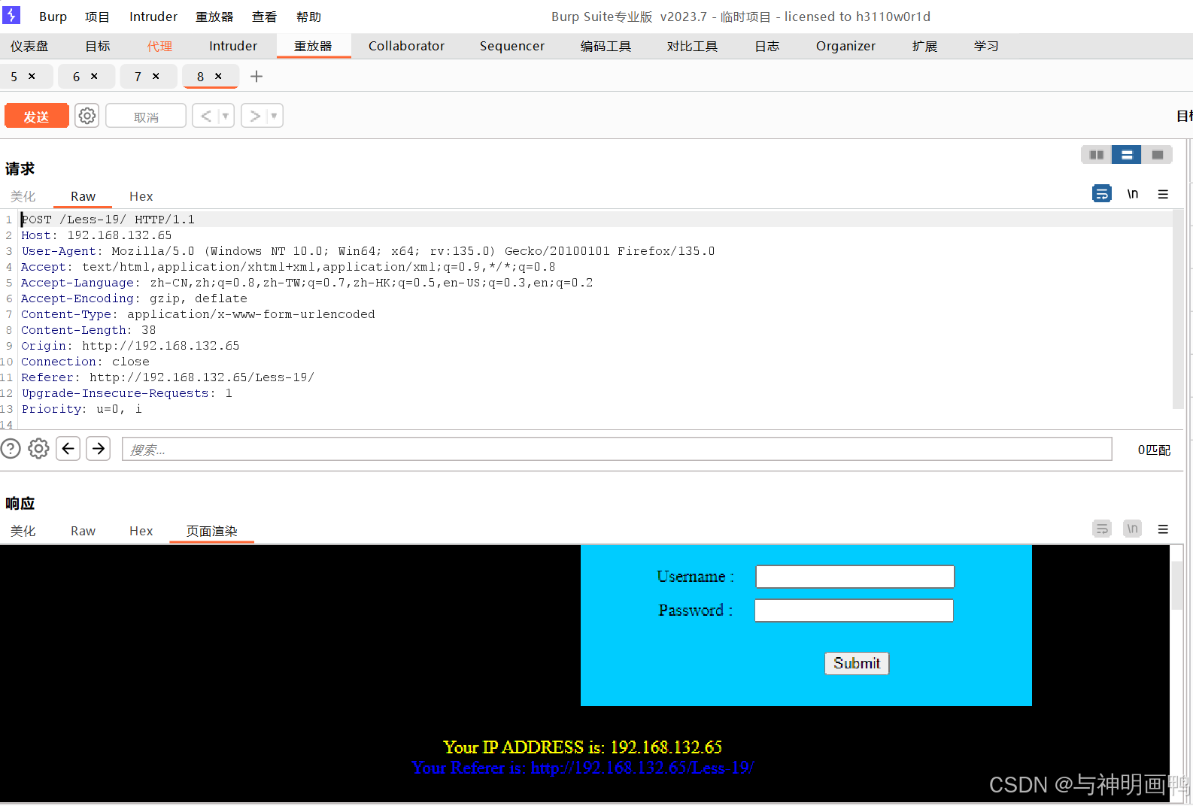This screenshot has height=806, width=1193.
Task: Switch request view to Raw tab
Action: (83, 196)
